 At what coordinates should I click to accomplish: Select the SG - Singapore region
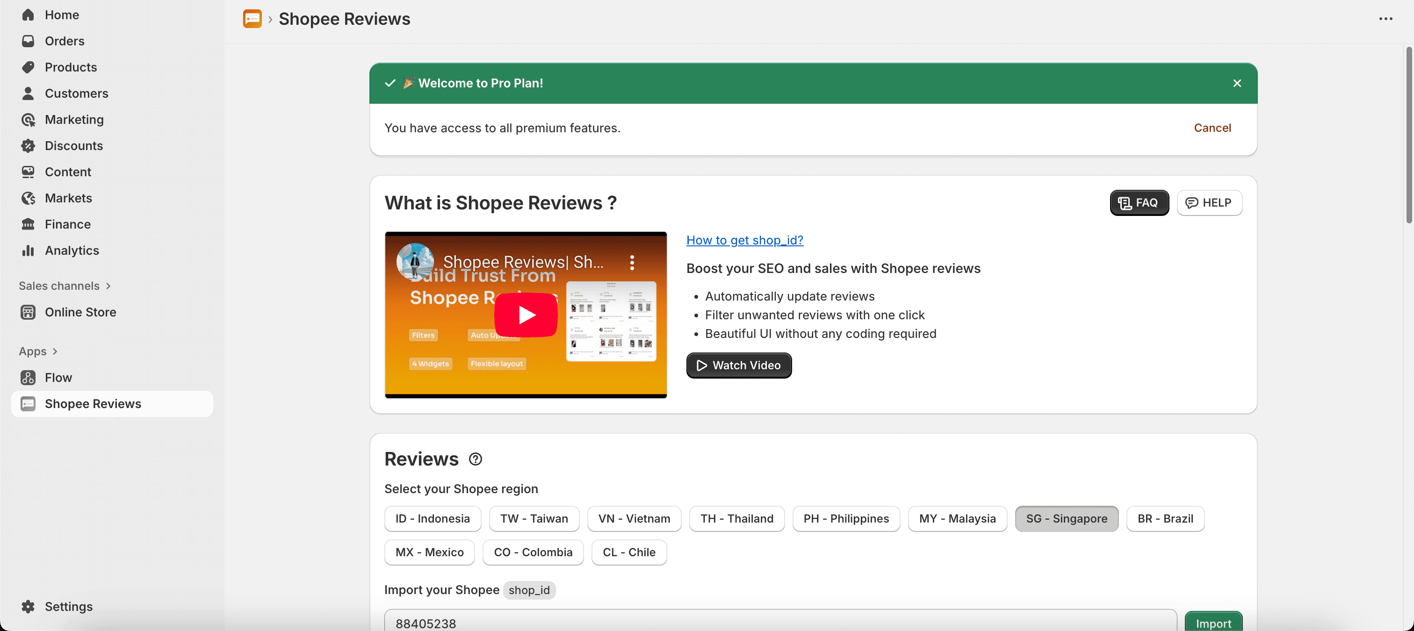tap(1066, 518)
